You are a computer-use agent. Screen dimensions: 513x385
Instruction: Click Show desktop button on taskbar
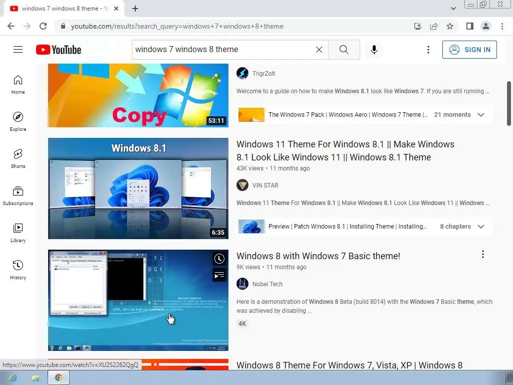coord(509,378)
